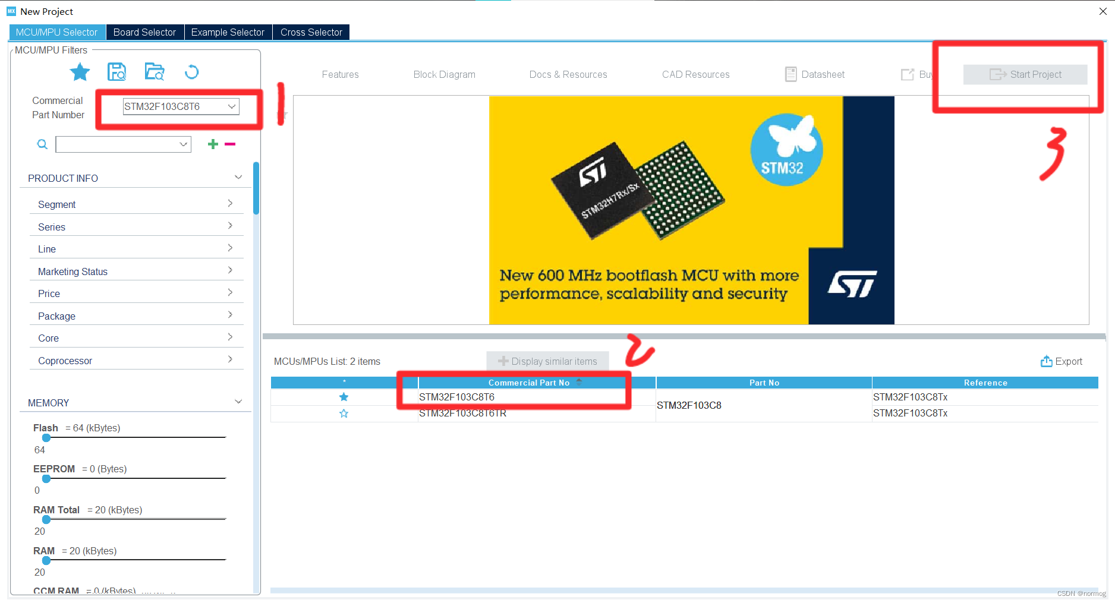
Task: Sort by Part No column header
Action: [764, 383]
